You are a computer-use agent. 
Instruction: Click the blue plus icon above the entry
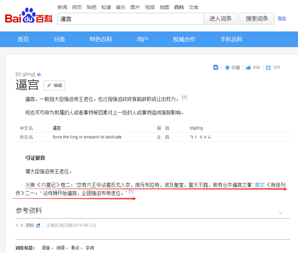point(216,67)
